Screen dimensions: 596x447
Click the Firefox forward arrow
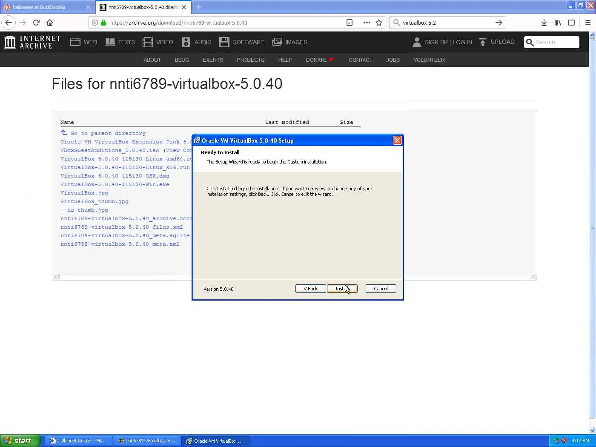coord(23,23)
